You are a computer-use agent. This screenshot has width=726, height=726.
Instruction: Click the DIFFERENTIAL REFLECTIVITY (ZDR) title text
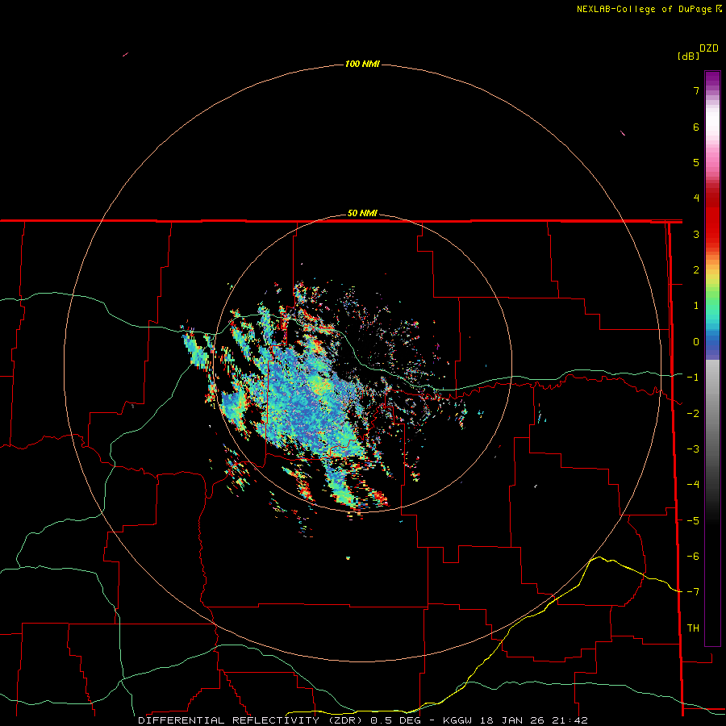pos(252,720)
